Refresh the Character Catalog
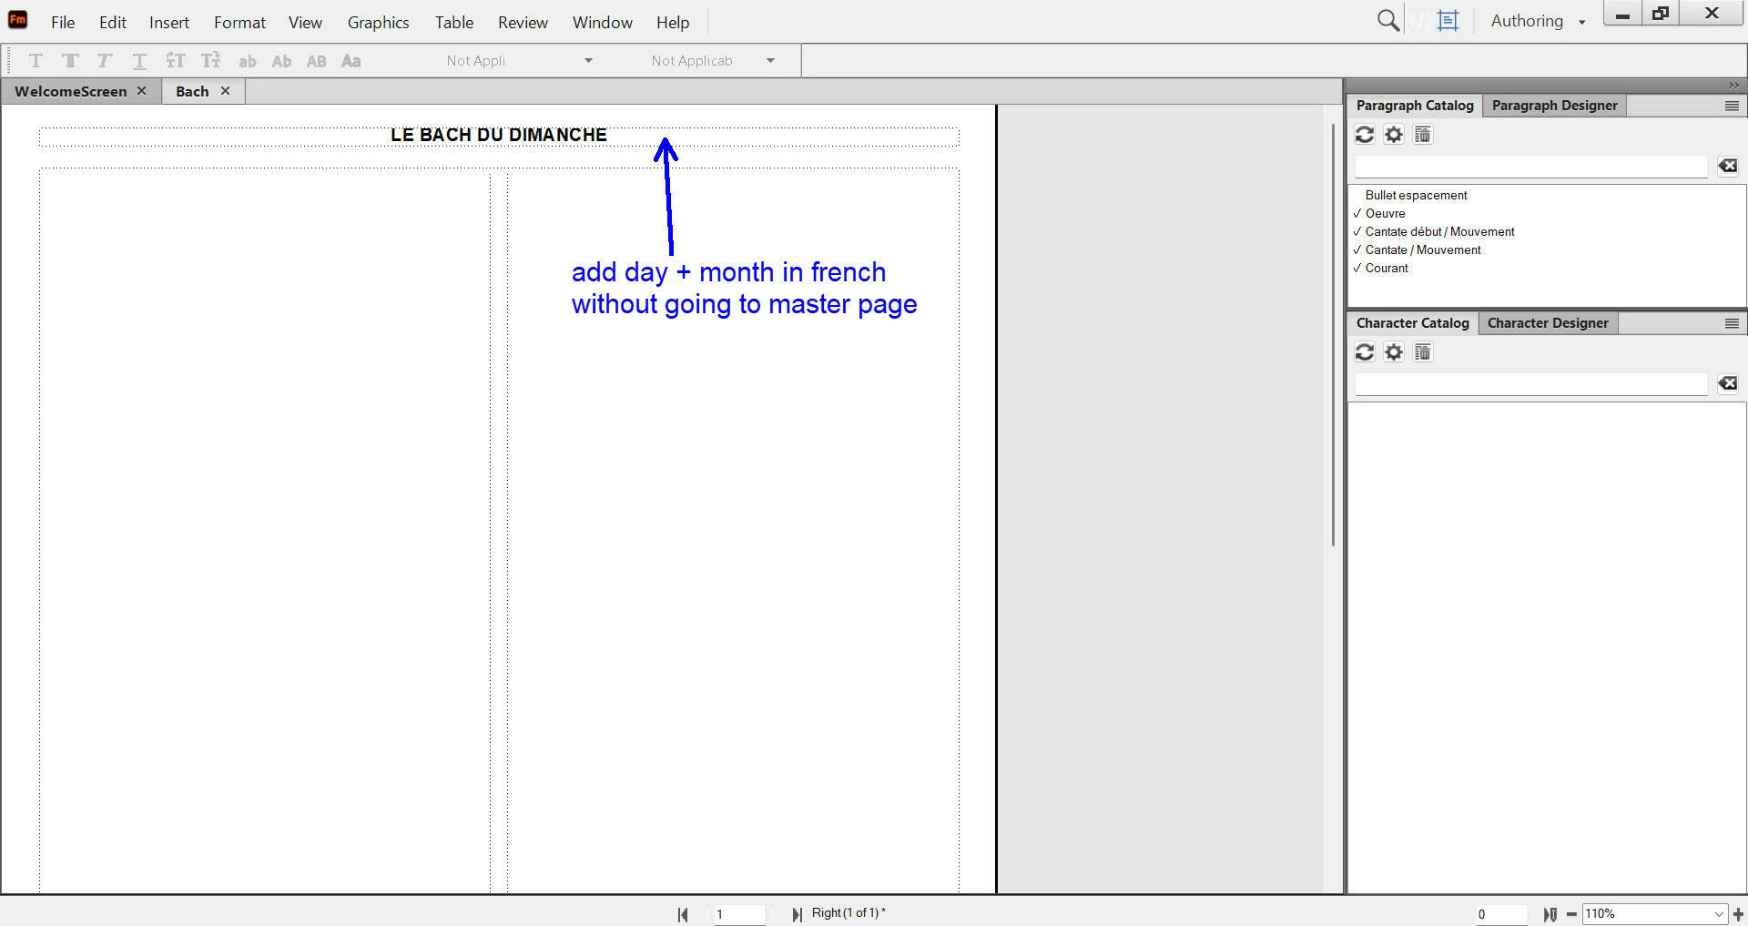 1364,352
